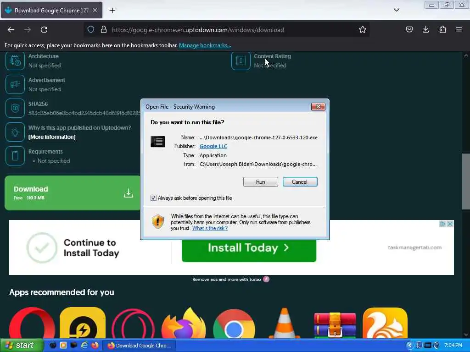Viewport: 470px width, 352px height.
Task: Click the scrollbar up arrow
Action: point(466,55)
